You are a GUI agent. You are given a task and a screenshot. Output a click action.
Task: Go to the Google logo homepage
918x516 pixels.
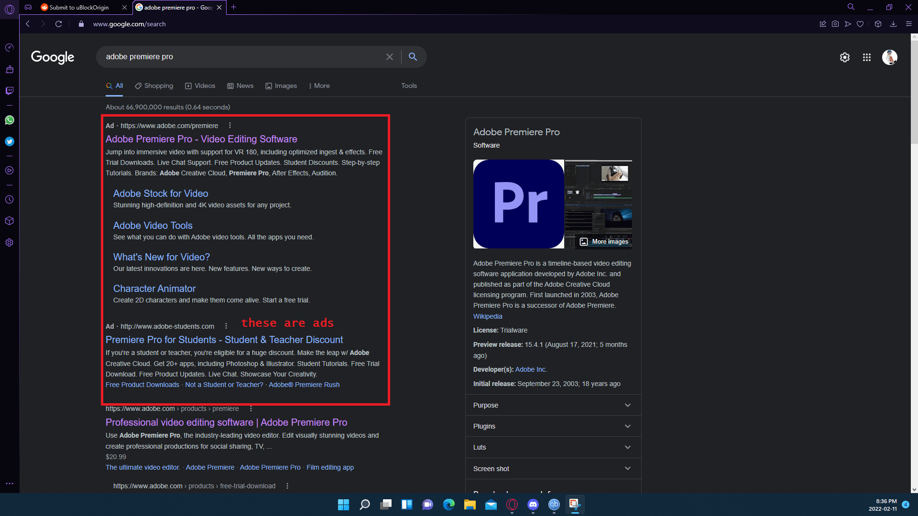click(53, 57)
